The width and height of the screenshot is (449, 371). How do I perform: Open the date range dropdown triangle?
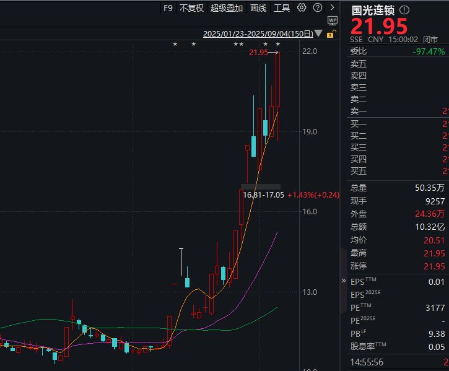tap(318, 33)
